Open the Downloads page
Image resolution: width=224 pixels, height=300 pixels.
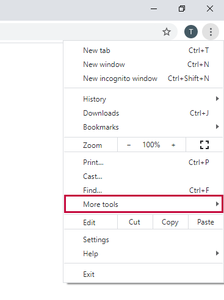click(143, 113)
